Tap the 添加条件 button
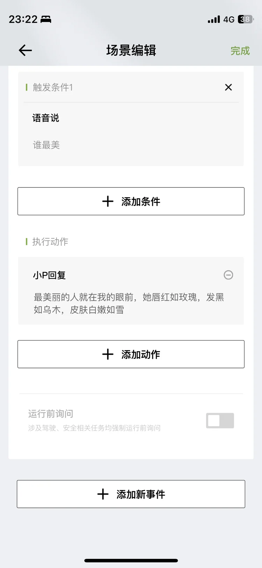The height and width of the screenshot is (568, 262). click(x=131, y=201)
